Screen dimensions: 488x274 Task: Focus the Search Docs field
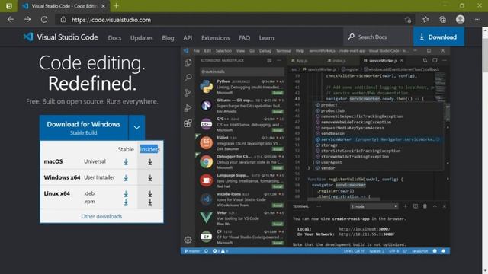(x=378, y=37)
